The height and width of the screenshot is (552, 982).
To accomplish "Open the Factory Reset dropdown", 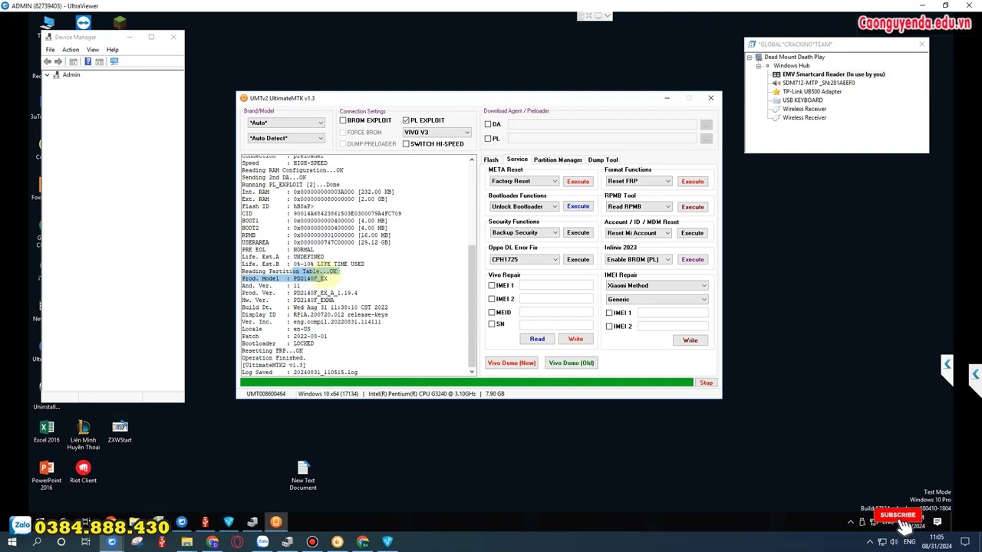I will [524, 181].
